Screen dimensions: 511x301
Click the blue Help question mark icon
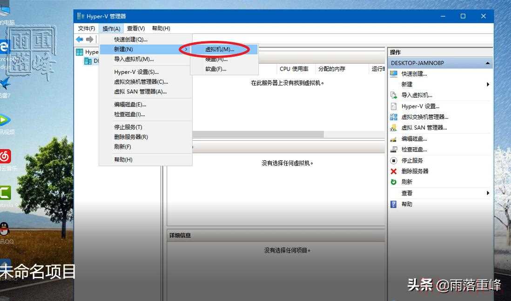[x=394, y=204]
